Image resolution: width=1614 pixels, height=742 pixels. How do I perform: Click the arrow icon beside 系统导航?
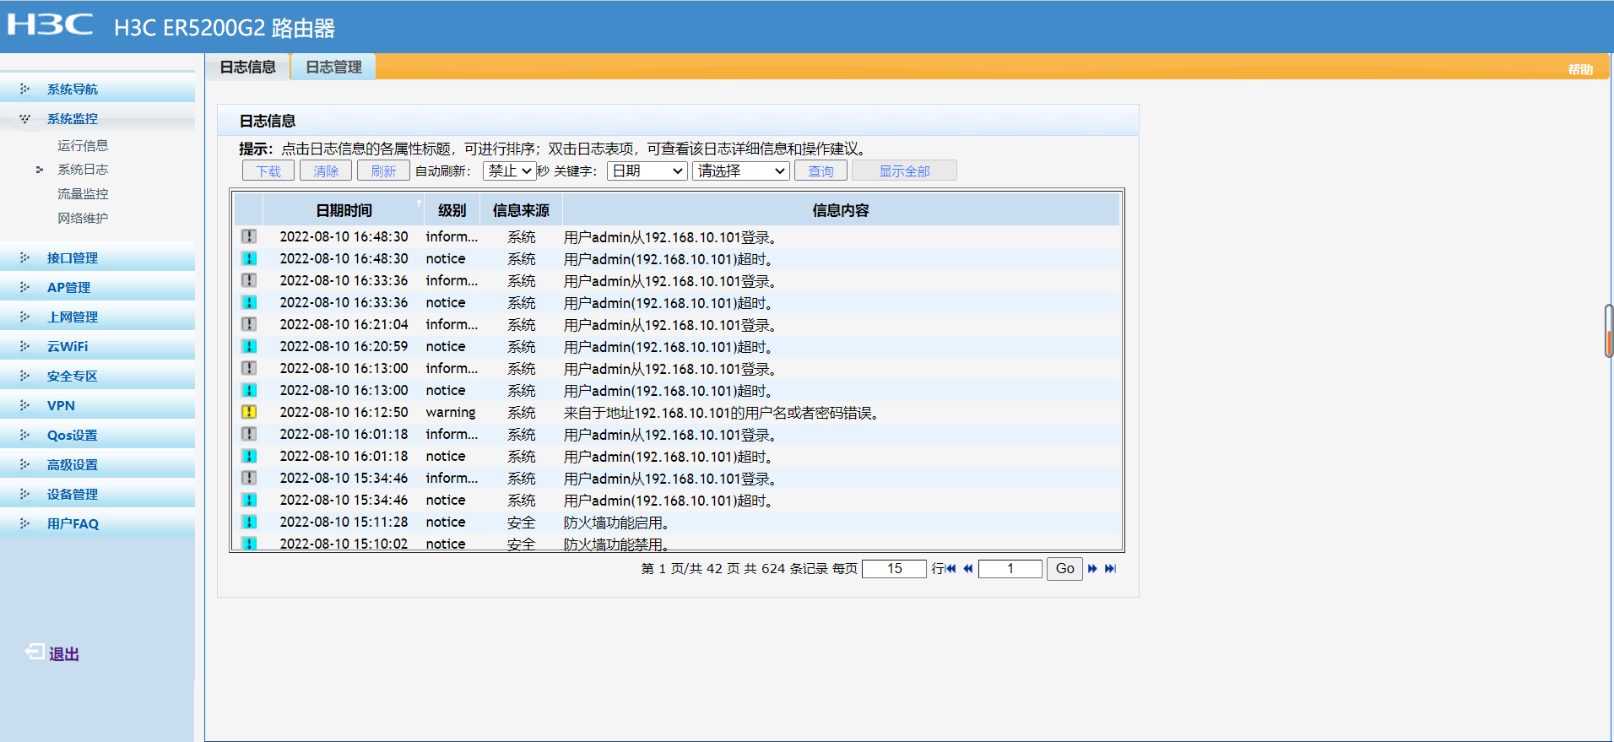24,89
